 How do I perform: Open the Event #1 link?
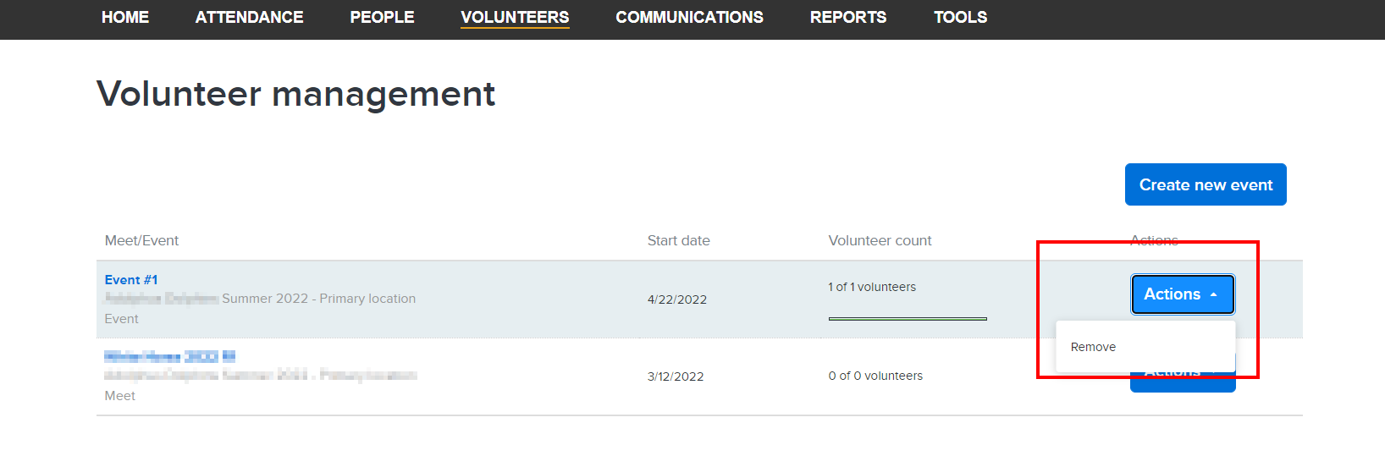coord(131,280)
